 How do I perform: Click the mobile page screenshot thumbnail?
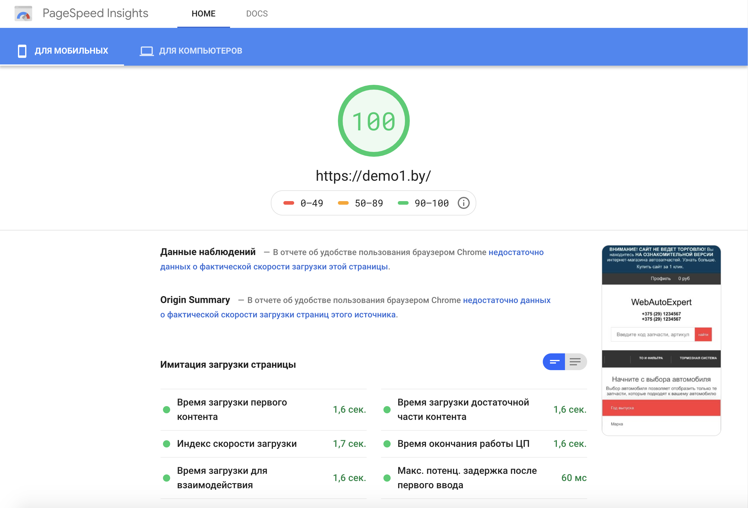[x=661, y=340]
